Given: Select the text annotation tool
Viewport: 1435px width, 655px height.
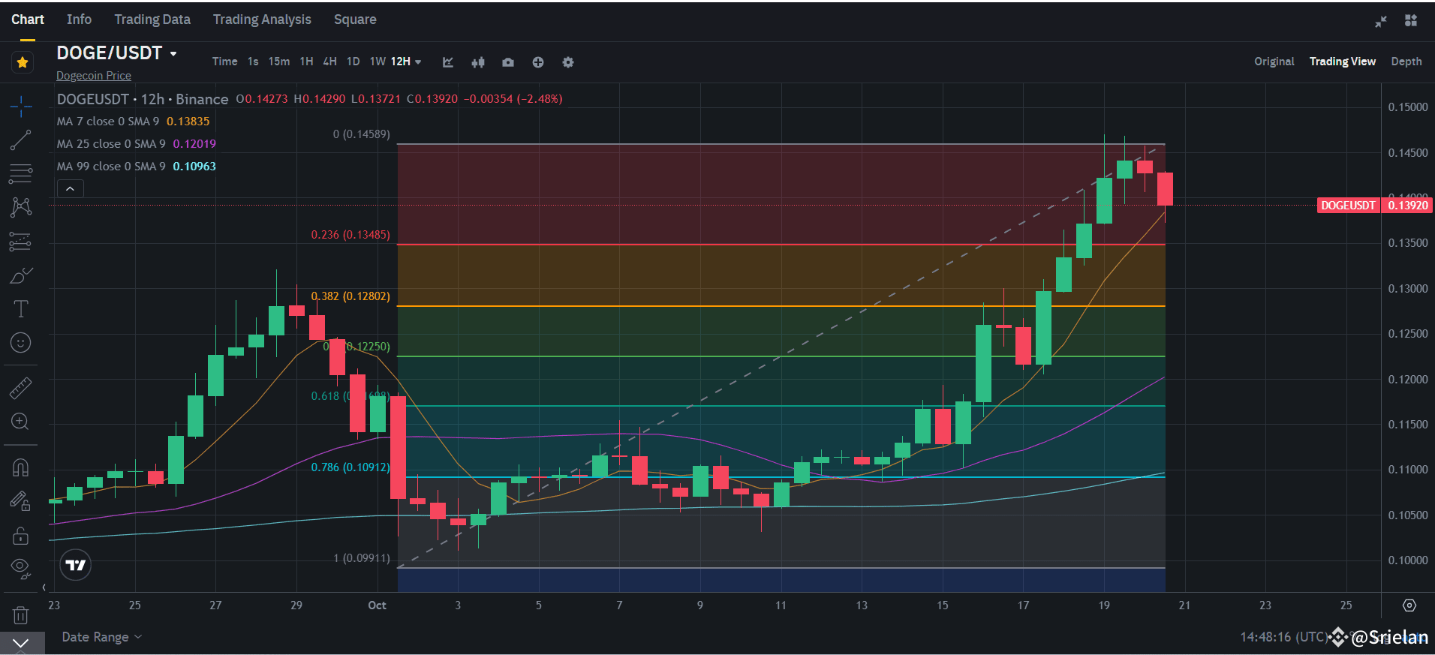Looking at the screenshot, I should coord(21,309).
